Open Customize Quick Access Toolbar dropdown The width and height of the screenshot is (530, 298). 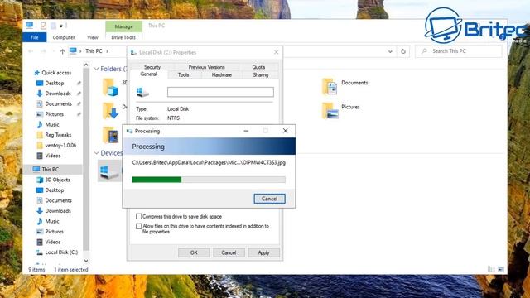(x=61, y=26)
